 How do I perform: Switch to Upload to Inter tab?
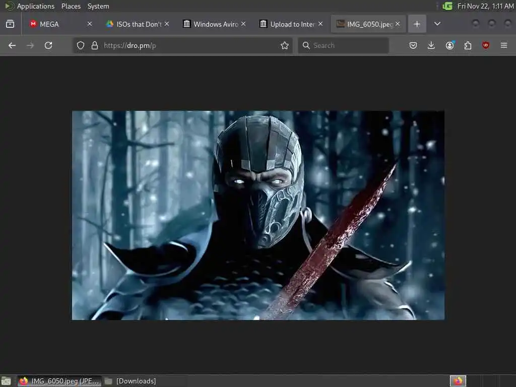[x=291, y=24]
